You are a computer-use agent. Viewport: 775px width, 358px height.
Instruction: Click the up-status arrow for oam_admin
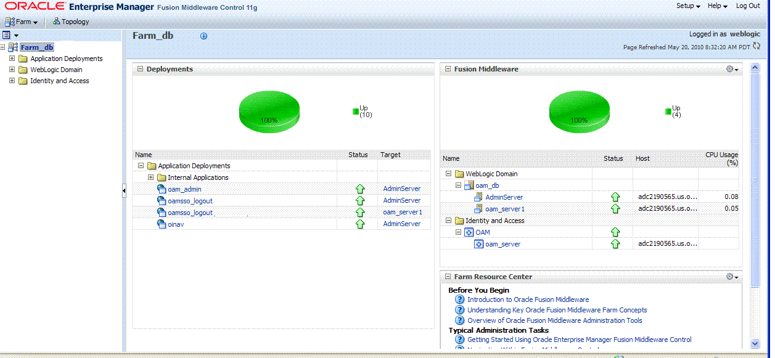click(x=360, y=189)
